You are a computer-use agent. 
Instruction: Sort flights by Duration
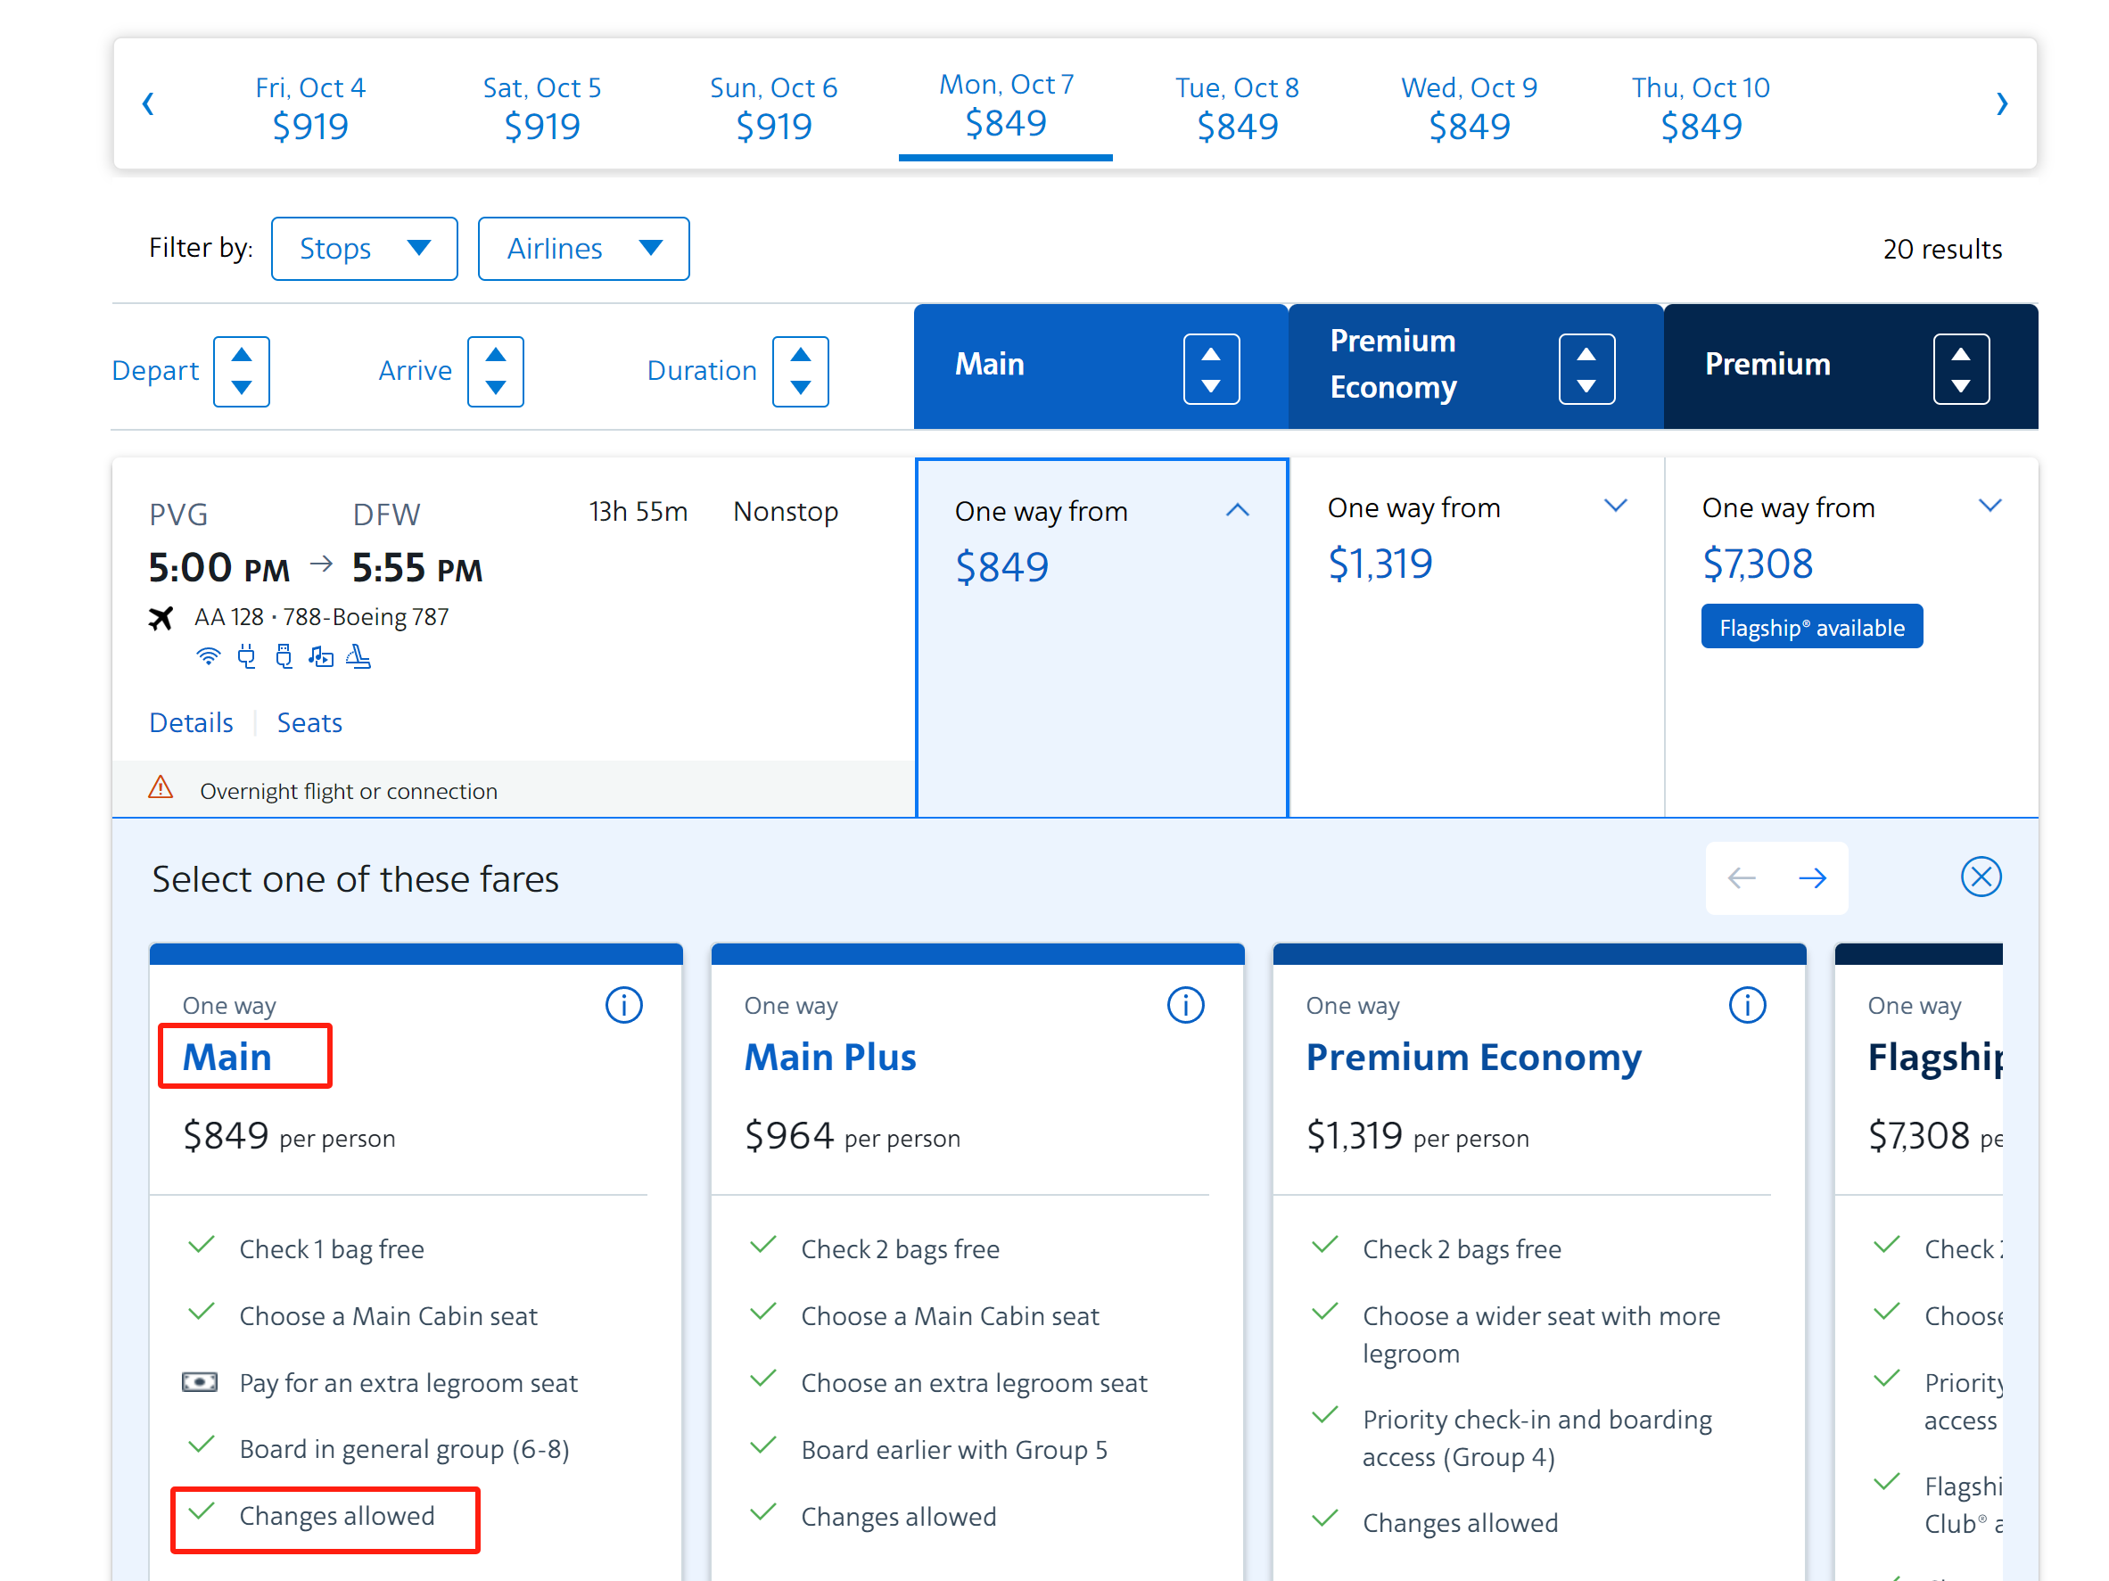point(800,371)
